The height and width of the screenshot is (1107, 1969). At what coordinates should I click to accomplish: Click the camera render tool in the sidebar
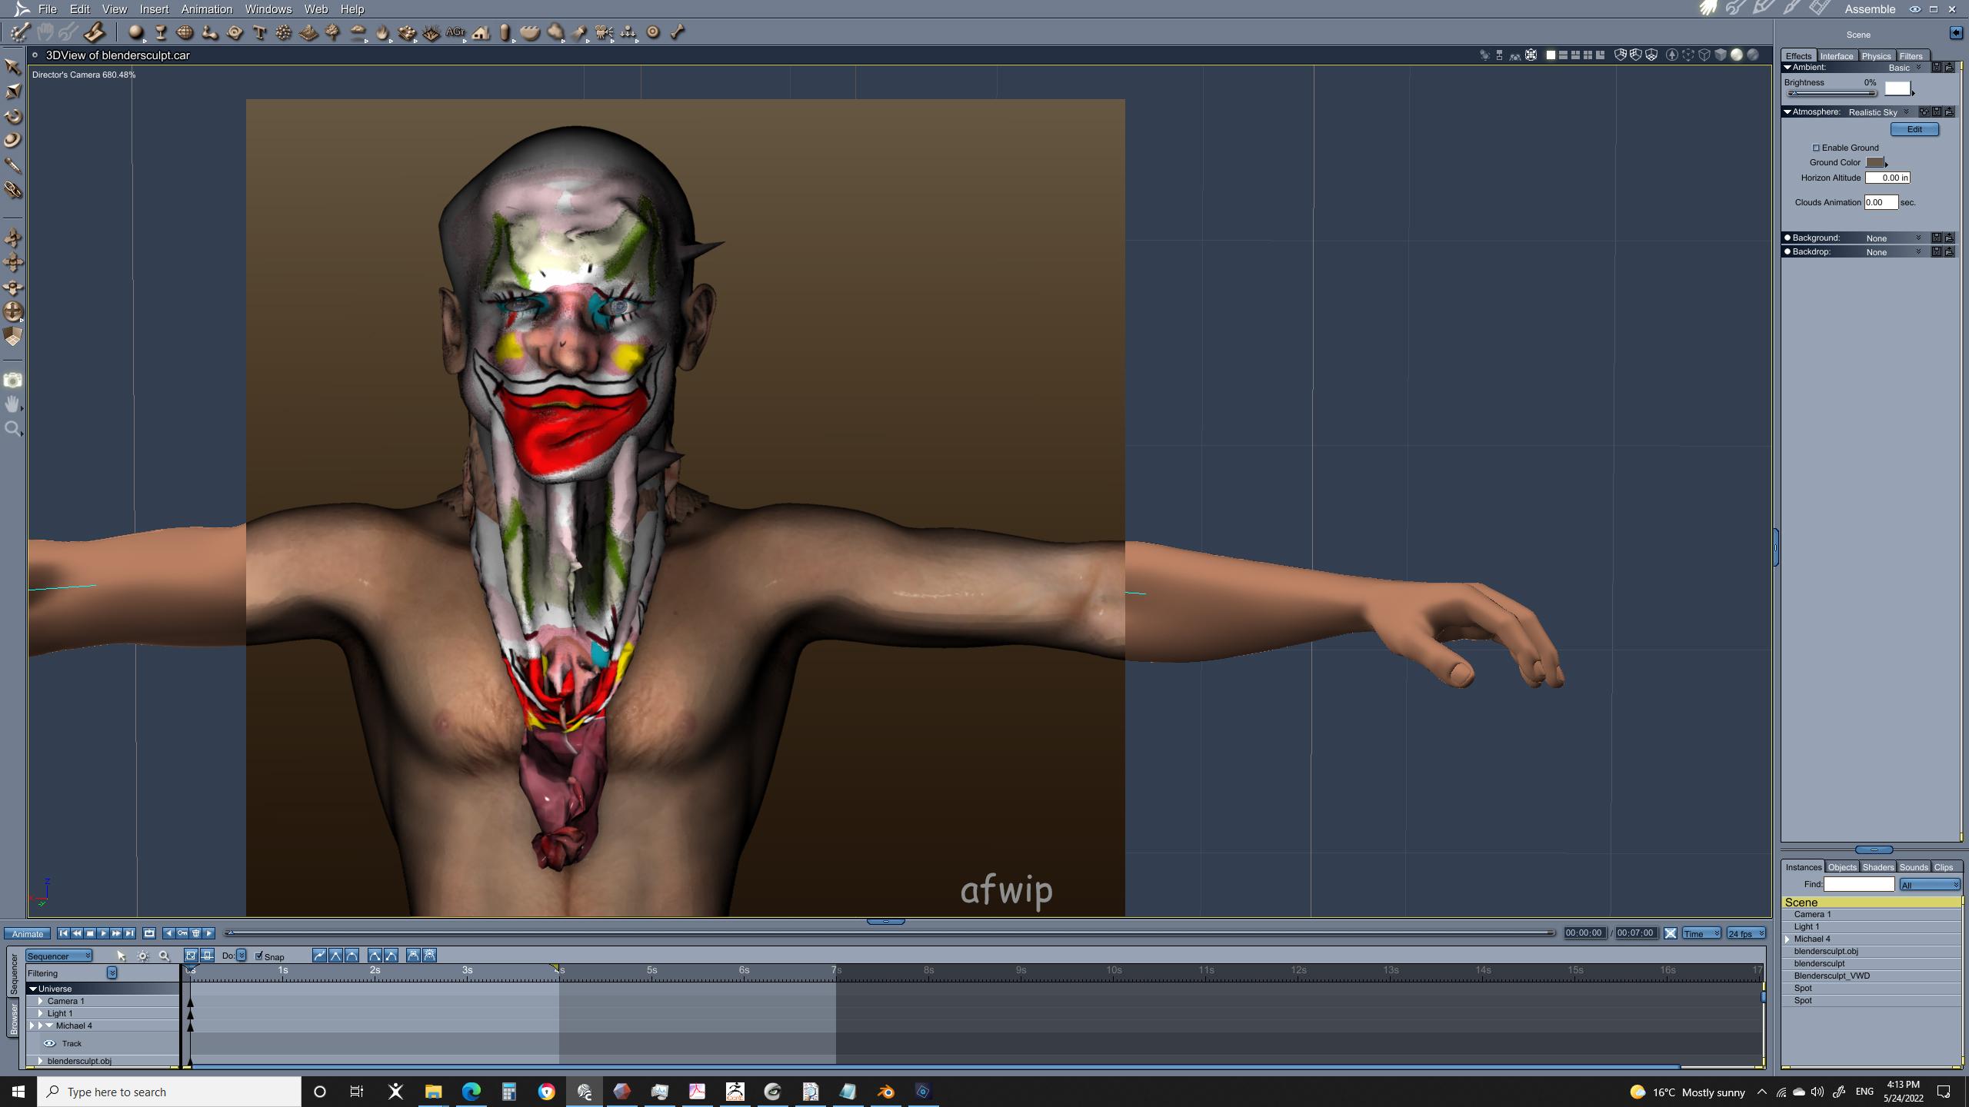point(13,381)
